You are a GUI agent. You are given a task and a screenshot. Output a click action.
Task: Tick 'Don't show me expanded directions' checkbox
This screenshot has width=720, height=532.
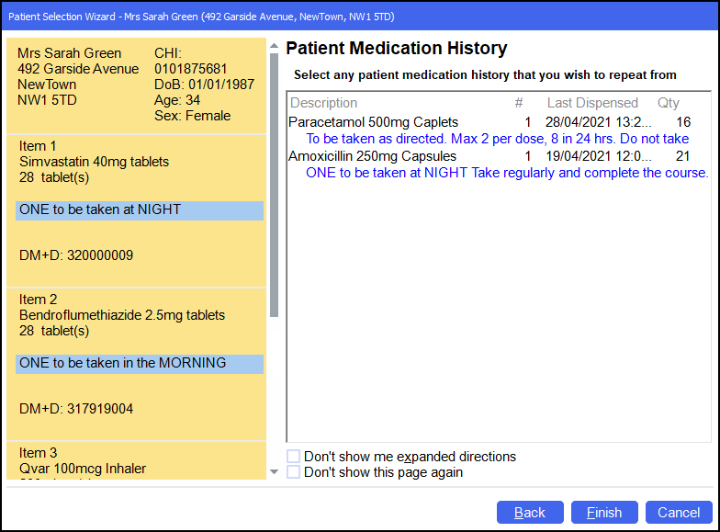click(x=294, y=457)
